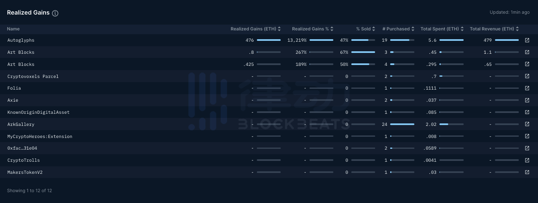Open external link for Cryptovoxels Parcel row

[x=527, y=76]
